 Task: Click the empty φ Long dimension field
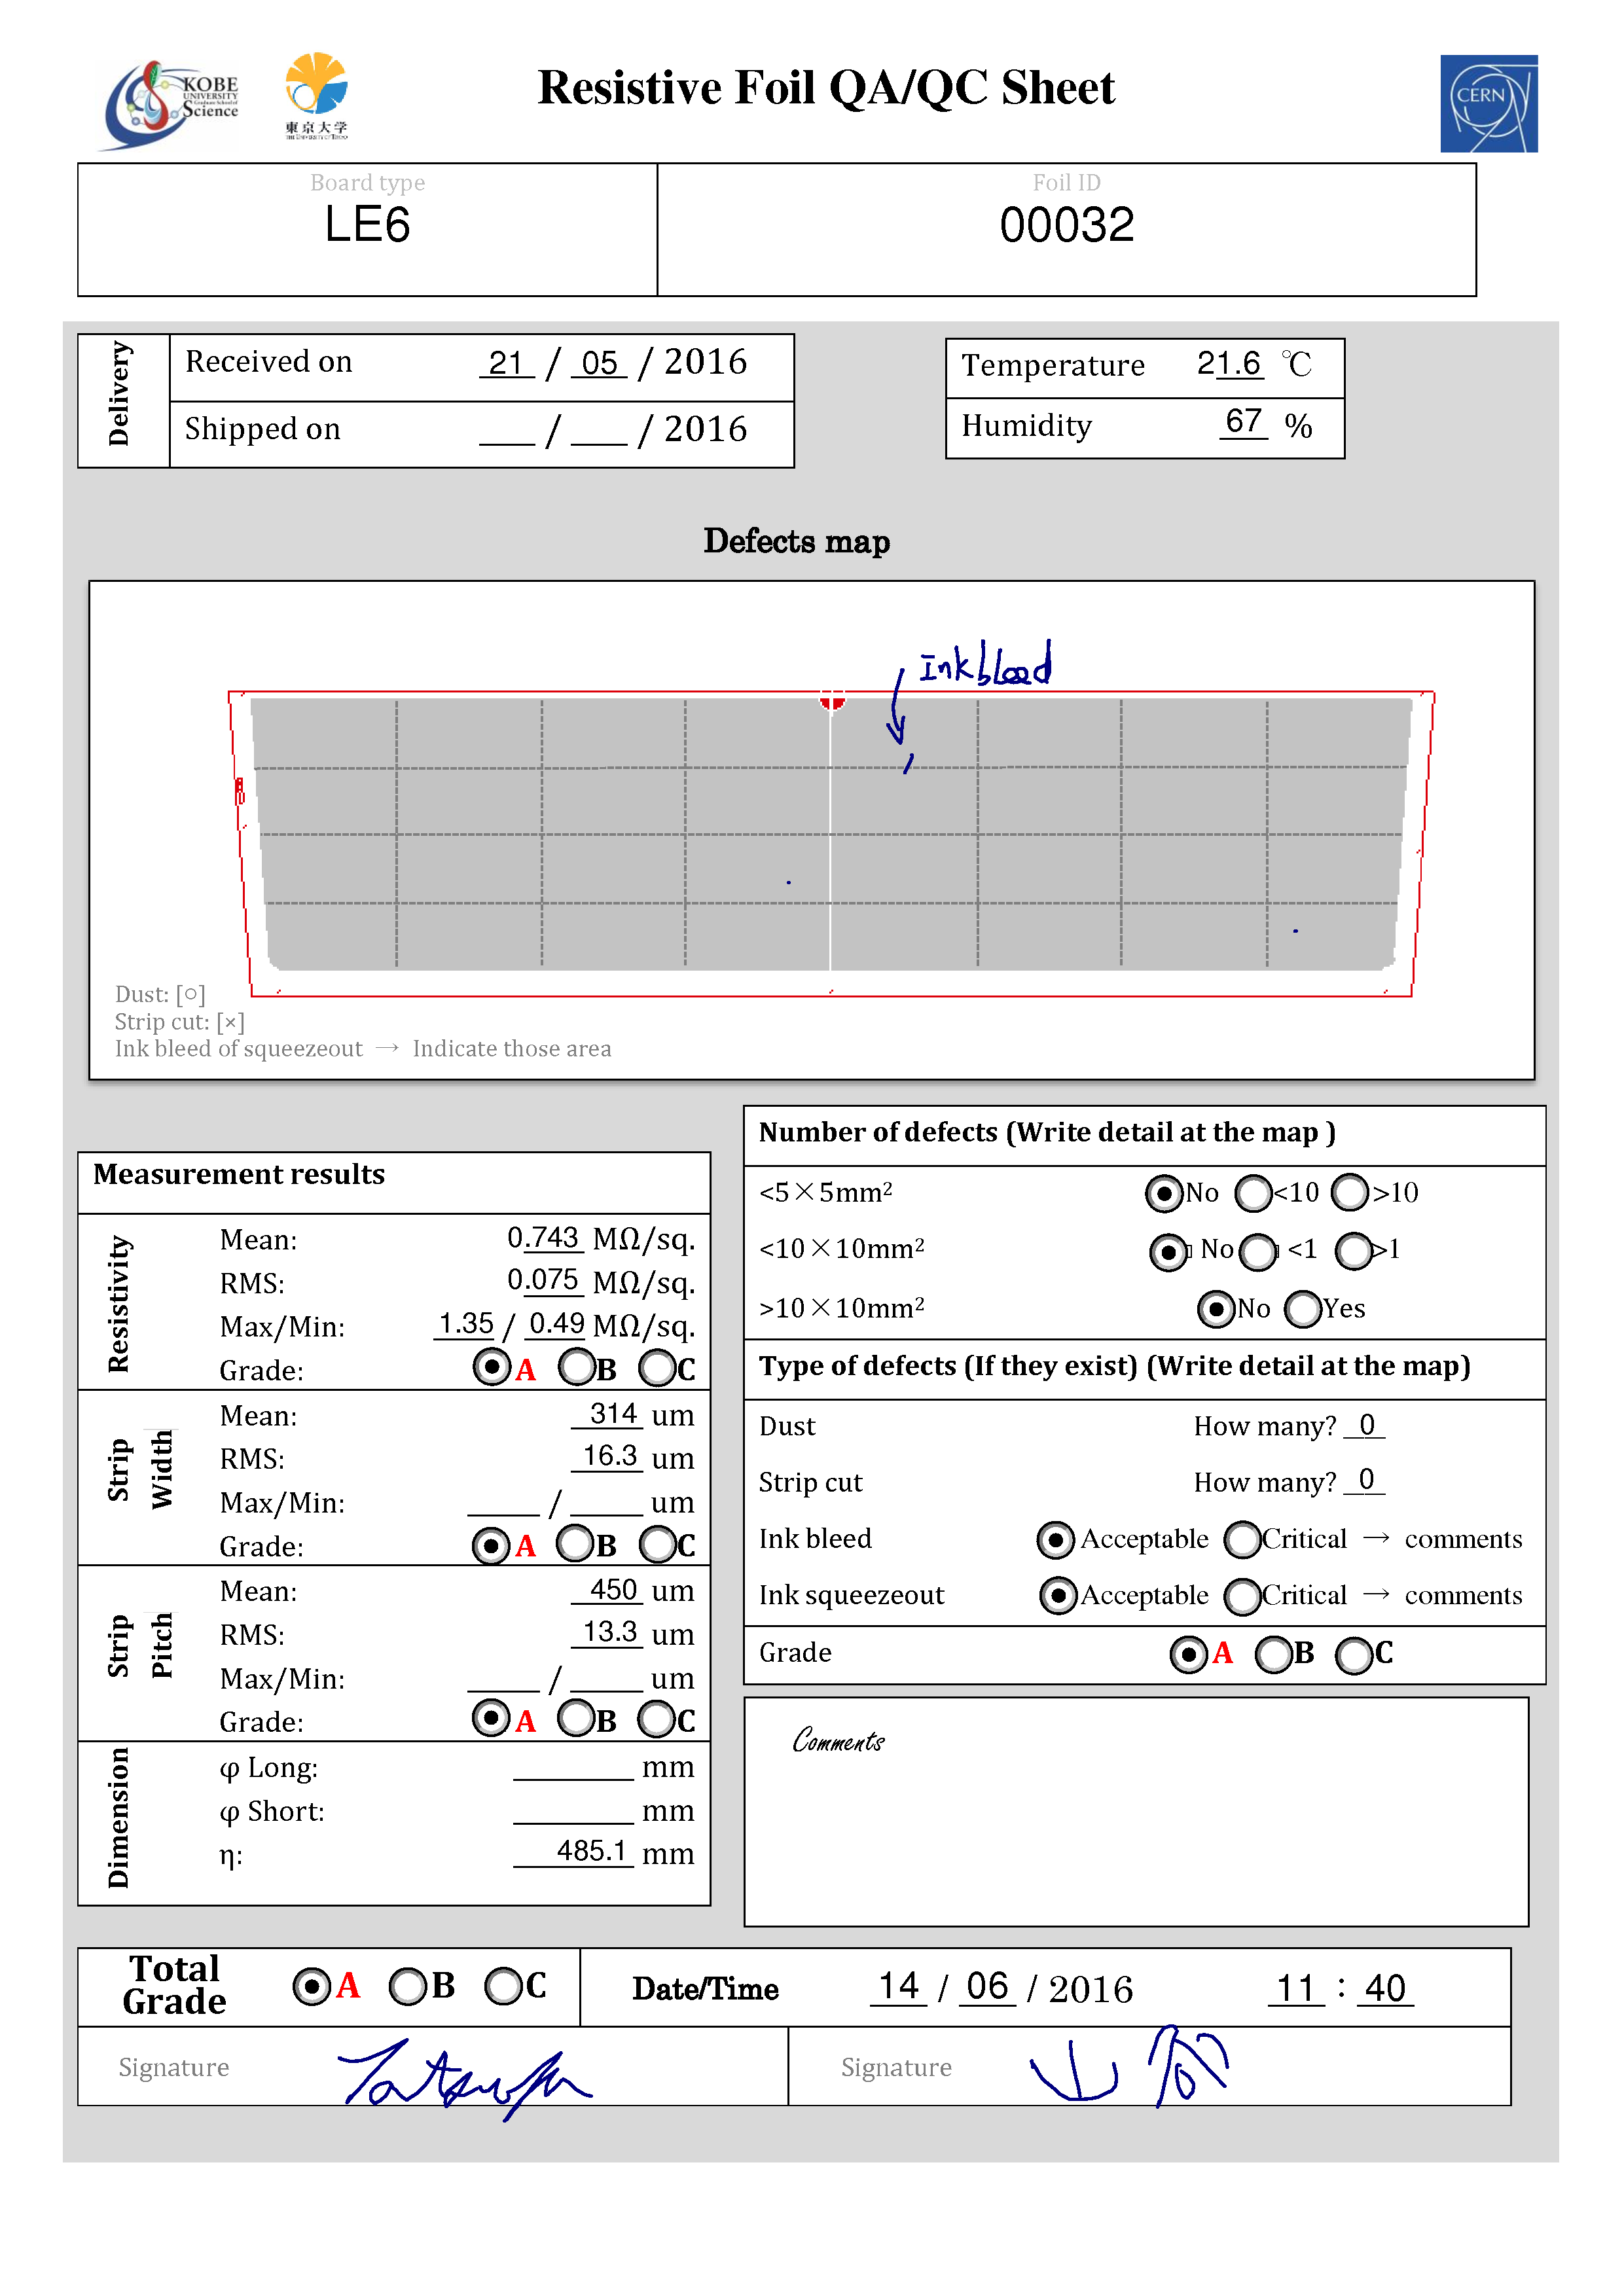[x=573, y=1767]
